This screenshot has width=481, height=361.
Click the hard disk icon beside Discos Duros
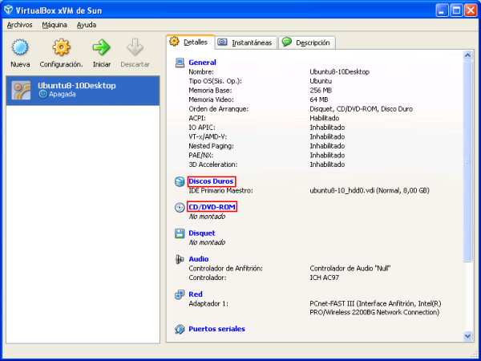[180, 181]
